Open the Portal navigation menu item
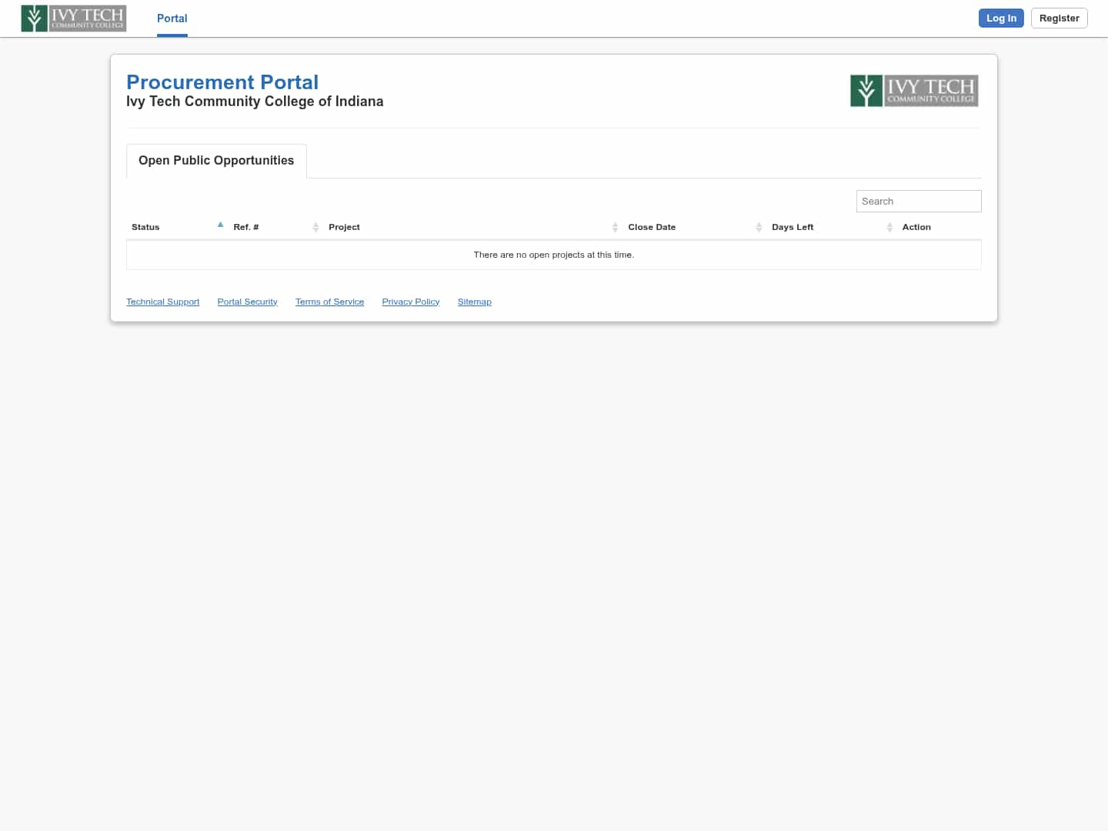Image resolution: width=1108 pixels, height=831 pixels. [172, 18]
